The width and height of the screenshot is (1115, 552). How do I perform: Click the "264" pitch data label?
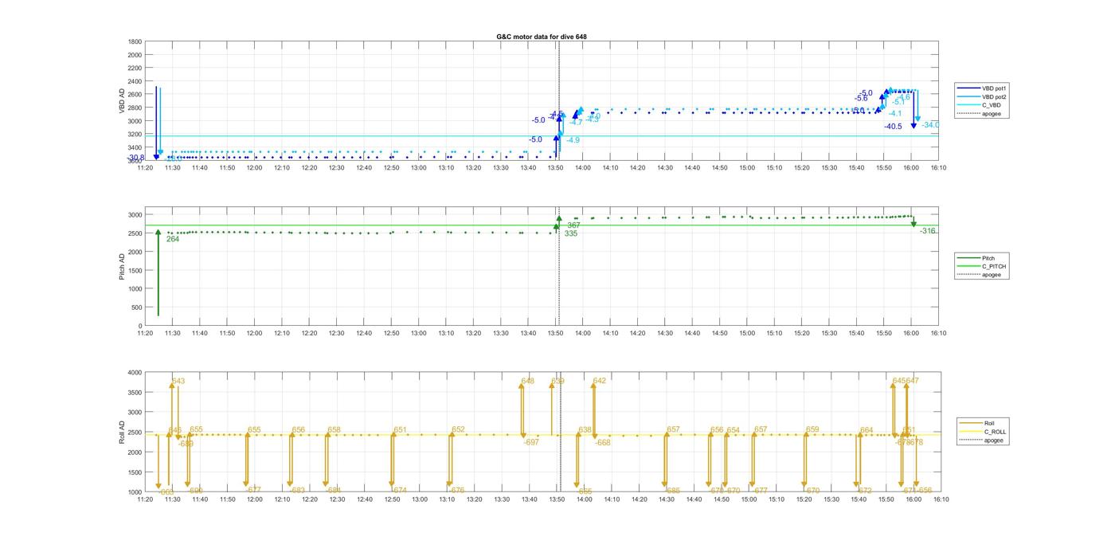173,239
